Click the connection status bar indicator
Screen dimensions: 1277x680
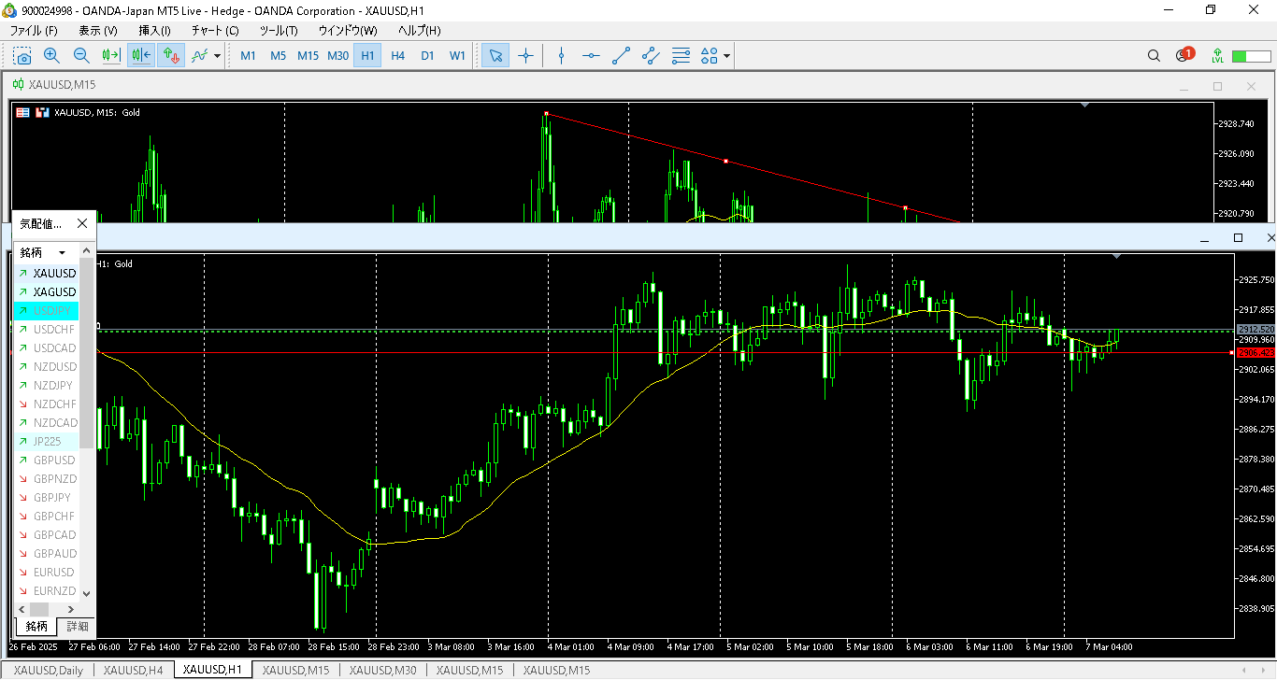pyautogui.click(x=1252, y=56)
